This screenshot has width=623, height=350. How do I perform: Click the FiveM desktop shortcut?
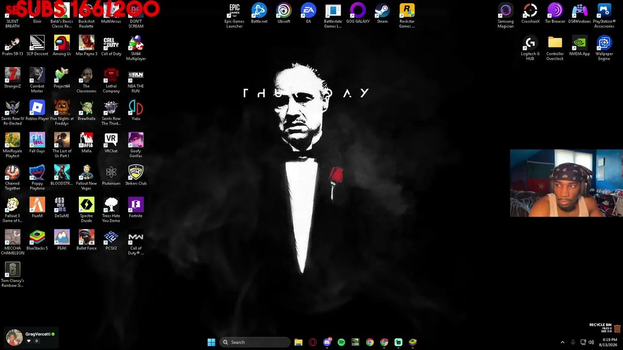[x=37, y=208]
